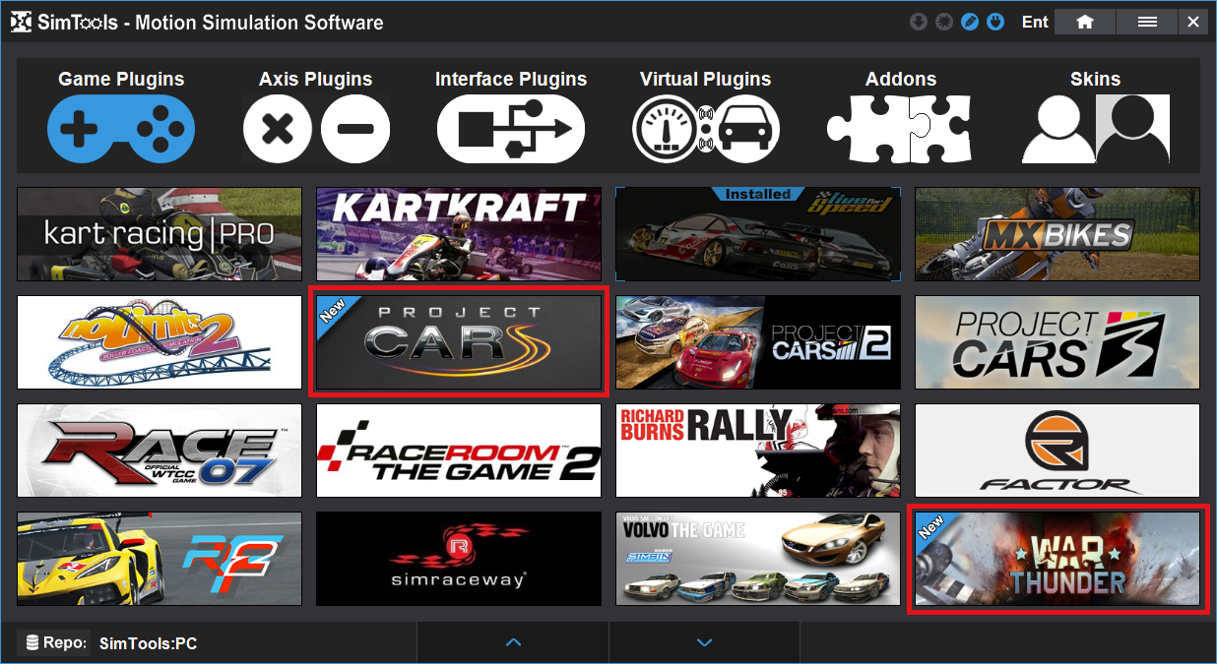The height and width of the screenshot is (664, 1217).
Task: Click the blue plug status icon
Action: point(995,22)
